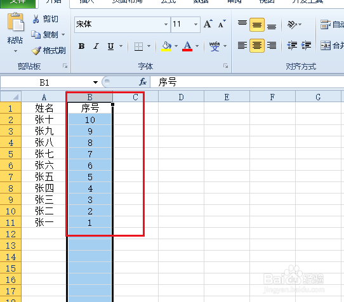Click the Name Box showing B1
This screenshot has height=302, width=344.
point(44,82)
